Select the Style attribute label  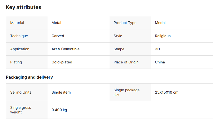[x=118, y=36]
